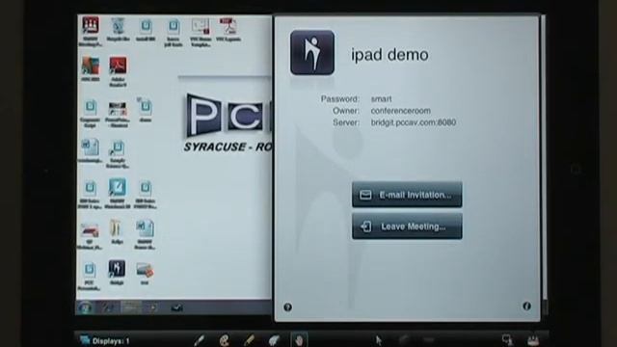Select the owner value 'conferenceroom'
The image size is (617, 347).
401,111
